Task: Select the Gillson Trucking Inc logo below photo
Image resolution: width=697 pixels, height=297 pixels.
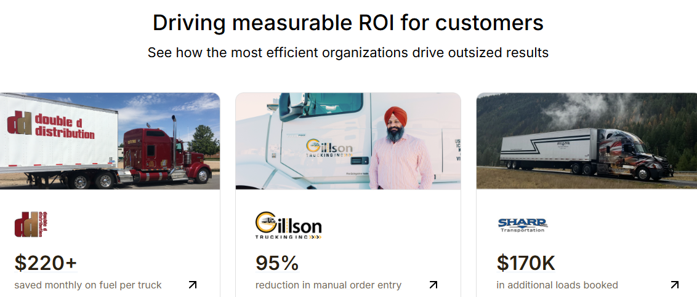Action: [288, 226]
